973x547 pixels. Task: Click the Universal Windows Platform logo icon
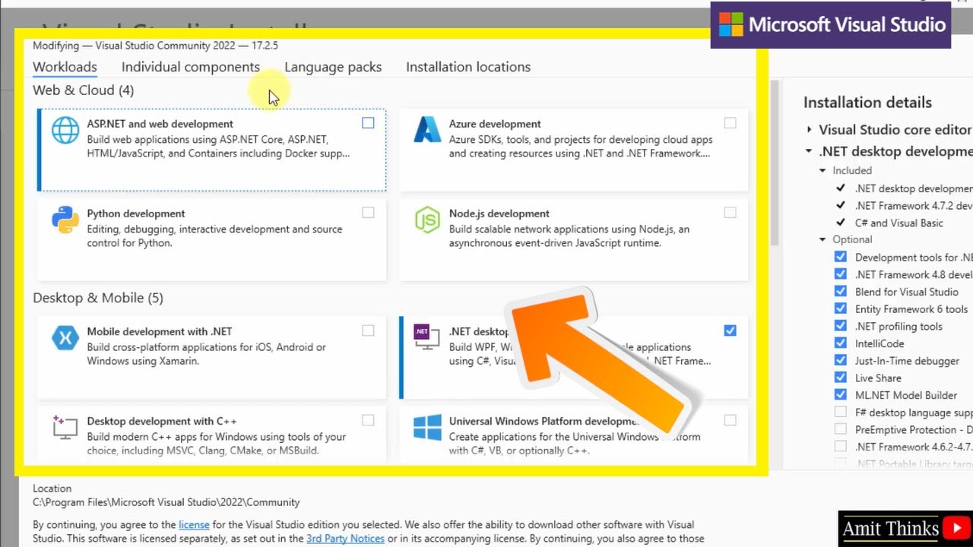click(427, 427)
